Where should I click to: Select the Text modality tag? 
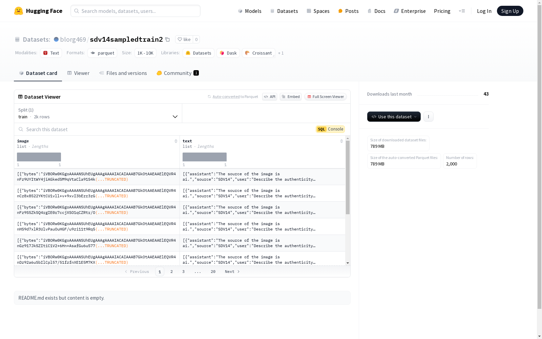[51, 53]
